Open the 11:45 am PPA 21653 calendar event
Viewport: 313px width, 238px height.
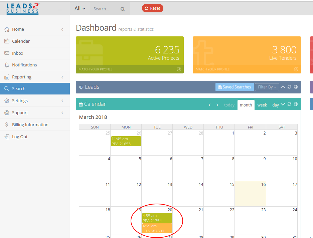click(x=126, y=141)
